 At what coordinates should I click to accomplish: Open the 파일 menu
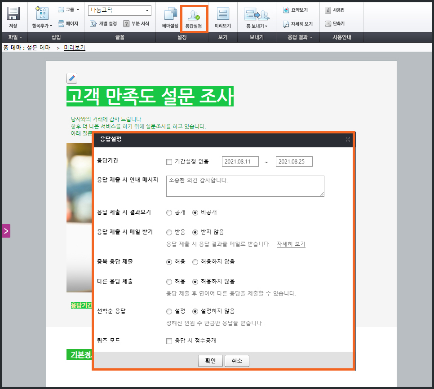pyautogui.click(x=13, y=37)
